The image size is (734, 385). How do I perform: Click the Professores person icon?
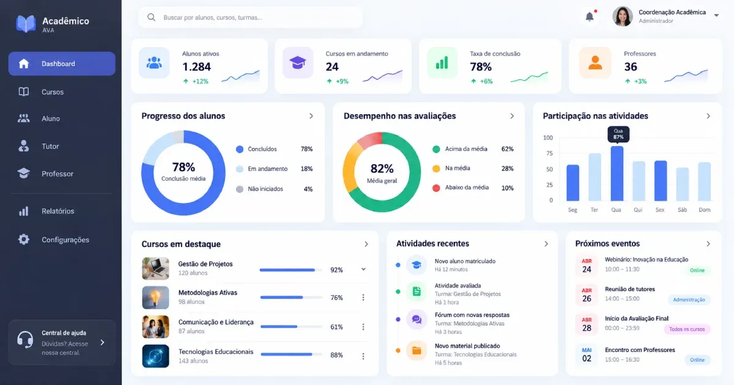tap(595, 62)
